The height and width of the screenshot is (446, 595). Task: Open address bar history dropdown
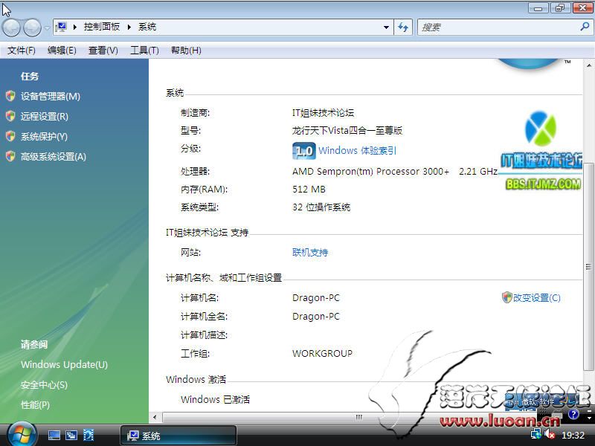pyautogui.click(x=386, y=28)
